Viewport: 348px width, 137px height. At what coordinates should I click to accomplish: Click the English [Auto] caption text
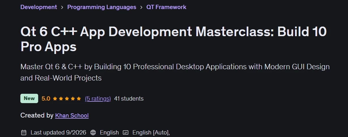point(151,132)
